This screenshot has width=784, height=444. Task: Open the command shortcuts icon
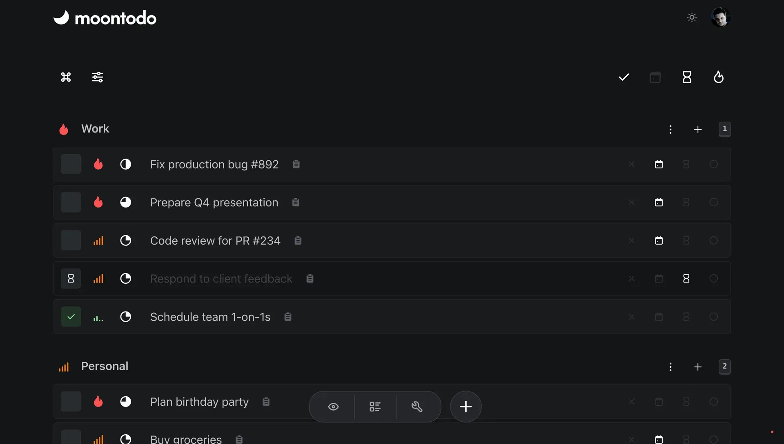(66, 77)
